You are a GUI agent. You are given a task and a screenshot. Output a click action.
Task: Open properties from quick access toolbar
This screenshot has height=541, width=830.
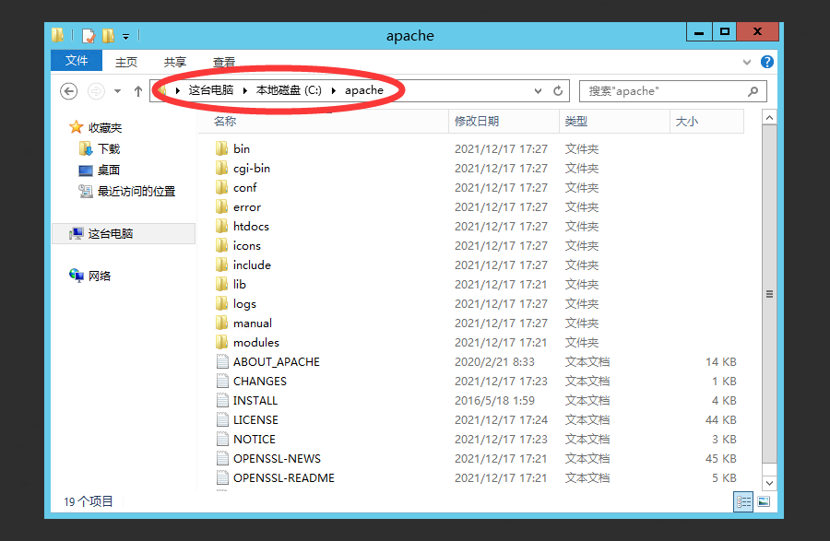click(x=89, y=36)
